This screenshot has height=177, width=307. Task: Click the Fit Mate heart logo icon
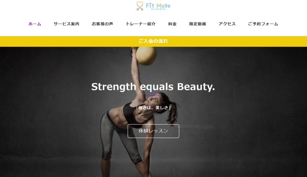pyautogui.click(x=140, y=6)
